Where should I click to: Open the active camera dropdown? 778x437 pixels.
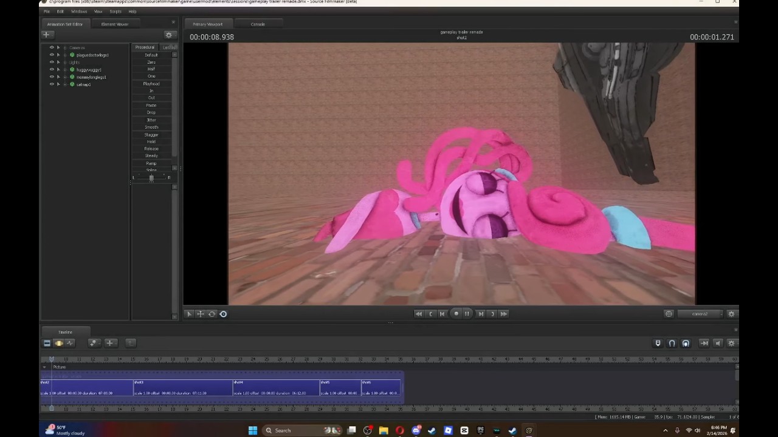[x=701, y=314]
